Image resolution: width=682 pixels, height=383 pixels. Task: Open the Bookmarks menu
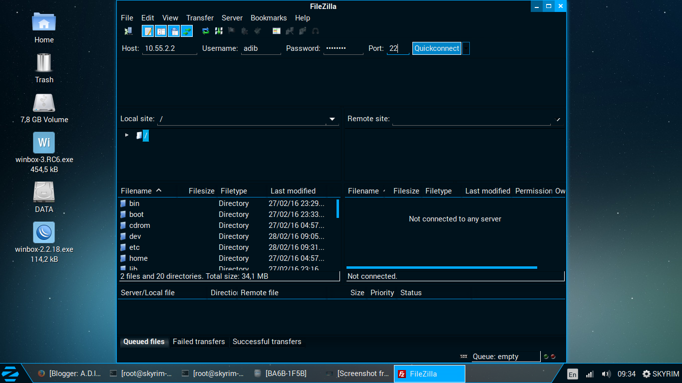[269, 18]
